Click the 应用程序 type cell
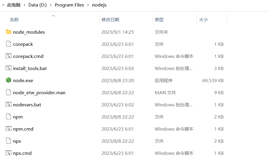The height and width of the screenshot is (161, 268). pos(164,81)
